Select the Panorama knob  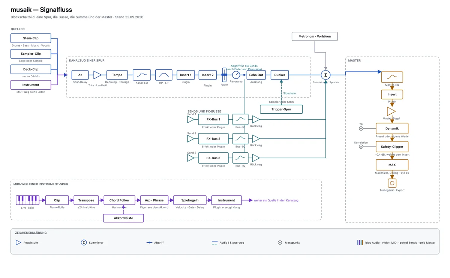click(236, 75)
